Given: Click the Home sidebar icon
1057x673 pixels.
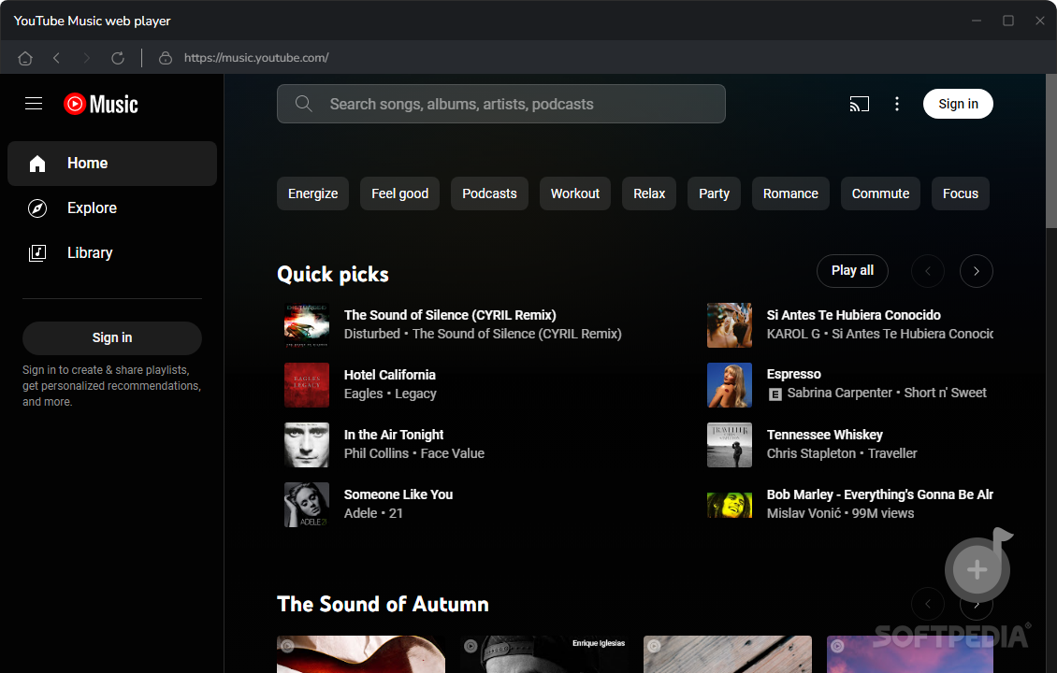Looking at the screenshot, I should click(37, 164).
